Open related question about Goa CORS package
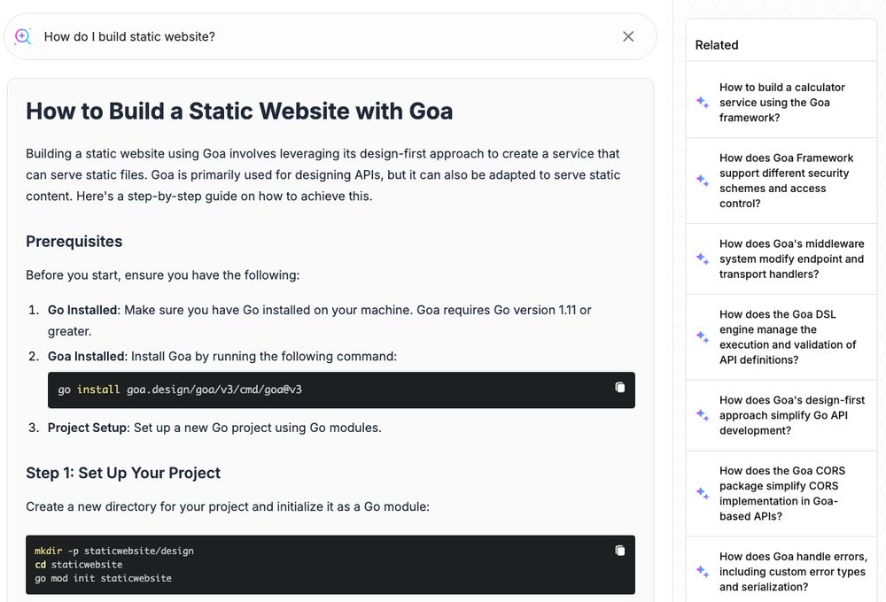886x602 pixels. click(781, 494)
